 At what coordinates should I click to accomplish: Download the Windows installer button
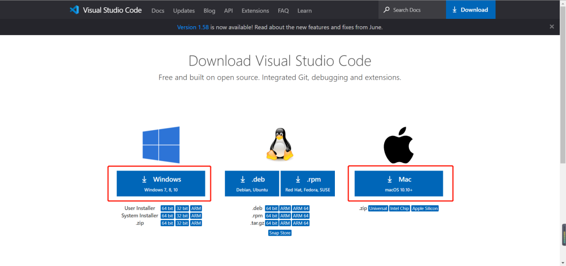[x=161, y=184]
